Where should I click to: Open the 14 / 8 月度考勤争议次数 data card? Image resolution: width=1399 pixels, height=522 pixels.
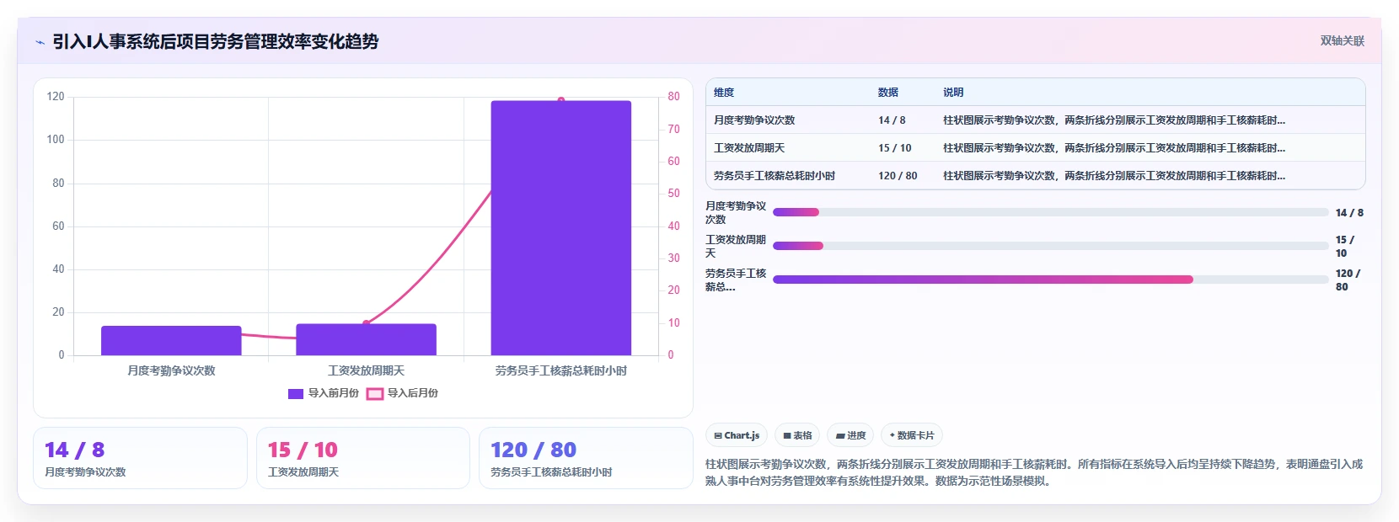(x=140, y=458)
